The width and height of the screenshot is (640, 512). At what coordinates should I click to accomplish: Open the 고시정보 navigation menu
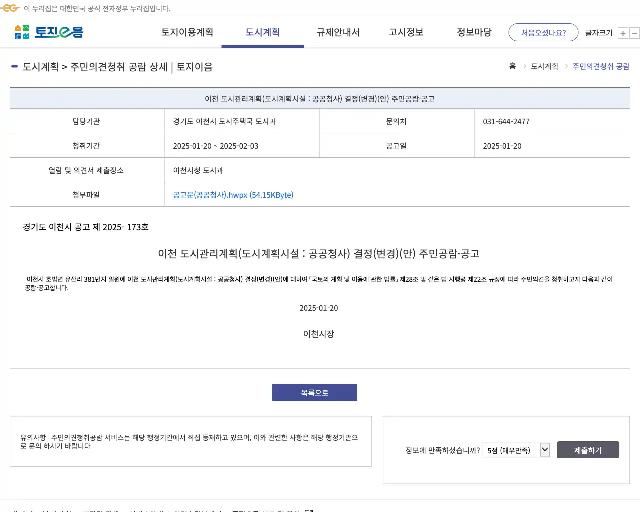[406, 32]
